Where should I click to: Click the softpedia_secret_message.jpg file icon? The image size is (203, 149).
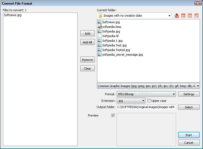(x=99, y=55)
